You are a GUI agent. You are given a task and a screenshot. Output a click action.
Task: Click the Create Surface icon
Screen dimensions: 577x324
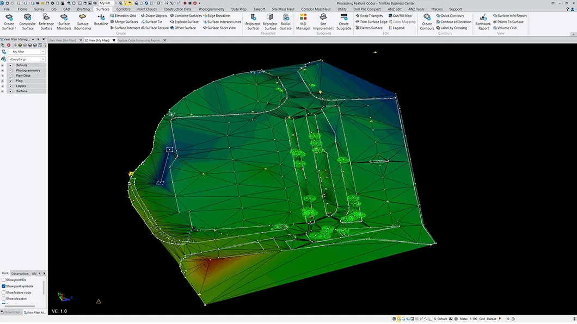coord(9,18)
